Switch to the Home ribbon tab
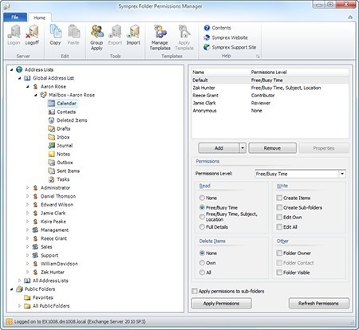 [39, 18]
